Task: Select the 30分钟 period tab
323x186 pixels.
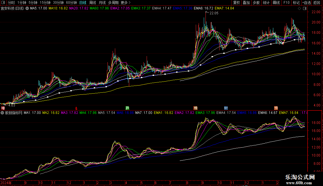Action: pos(58,3)
